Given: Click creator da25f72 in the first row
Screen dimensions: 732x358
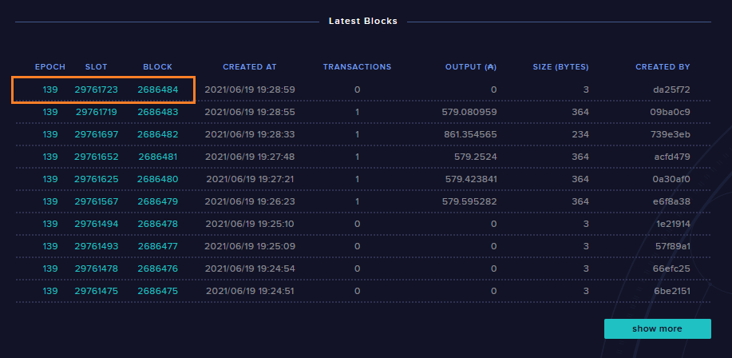Looking at the screenshot, I should [x=671, y=89].
